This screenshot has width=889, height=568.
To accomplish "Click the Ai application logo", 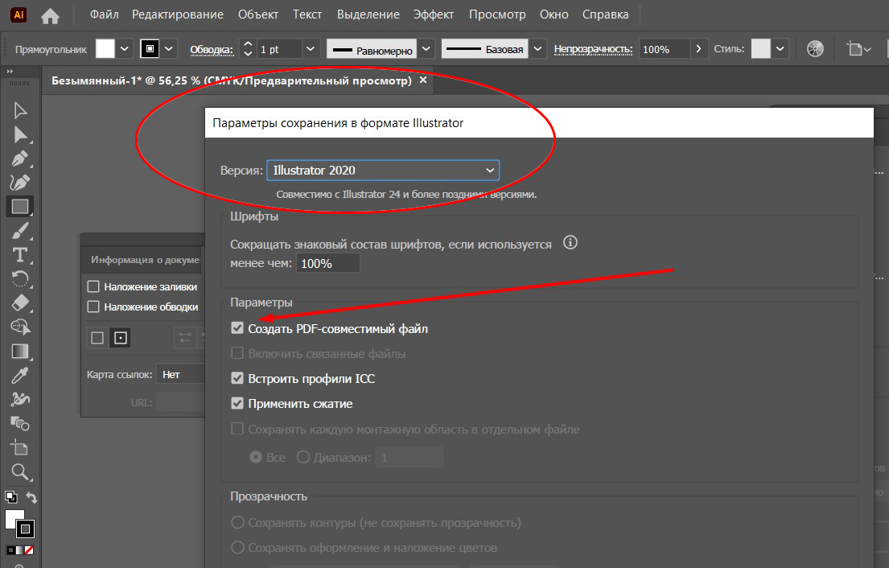I will (x=19, y=14).
